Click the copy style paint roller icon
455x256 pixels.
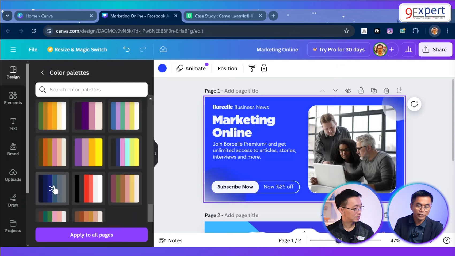tap(251, 68)
